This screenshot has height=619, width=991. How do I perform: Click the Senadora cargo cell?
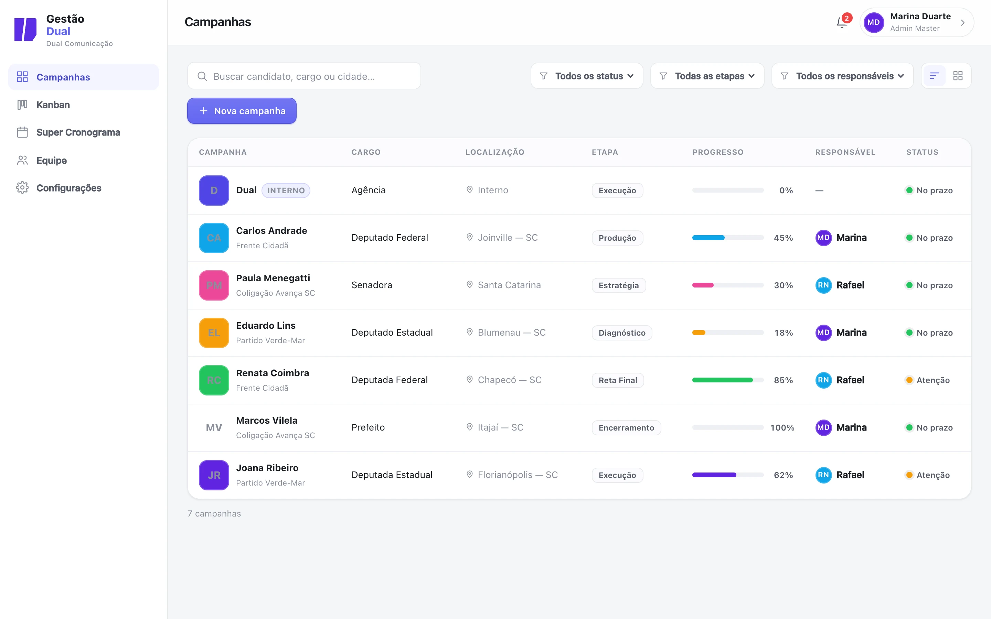click(x=371, y=285)
